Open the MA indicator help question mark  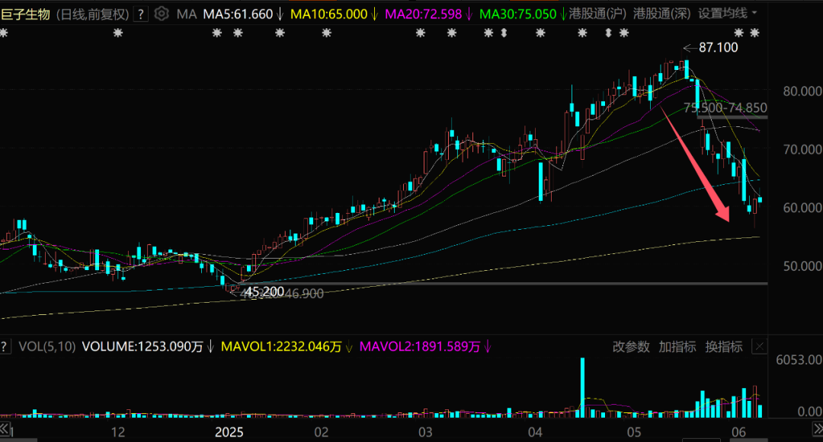point(141,14)
